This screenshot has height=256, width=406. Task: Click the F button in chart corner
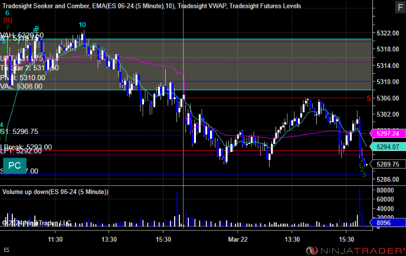tap(400, 7)
